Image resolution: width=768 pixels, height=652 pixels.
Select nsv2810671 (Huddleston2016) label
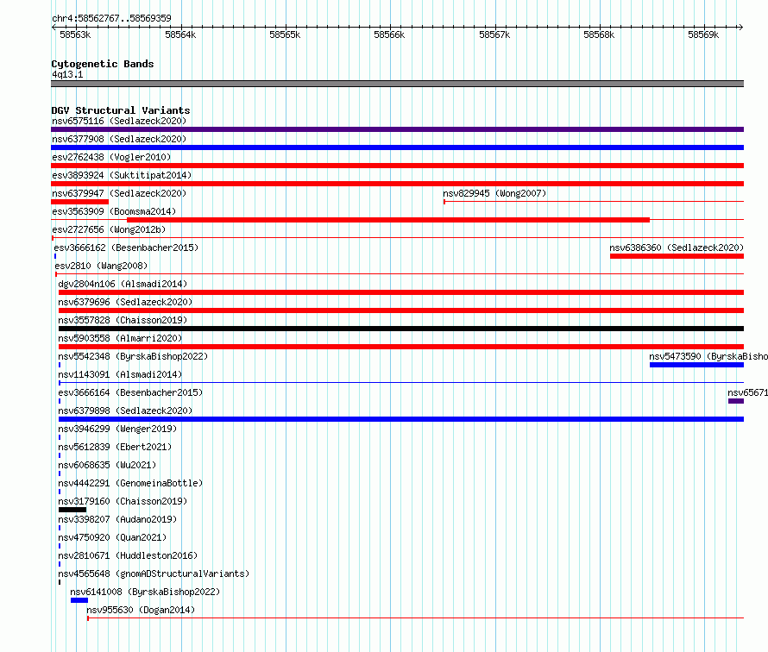click(x=128, y=555)
